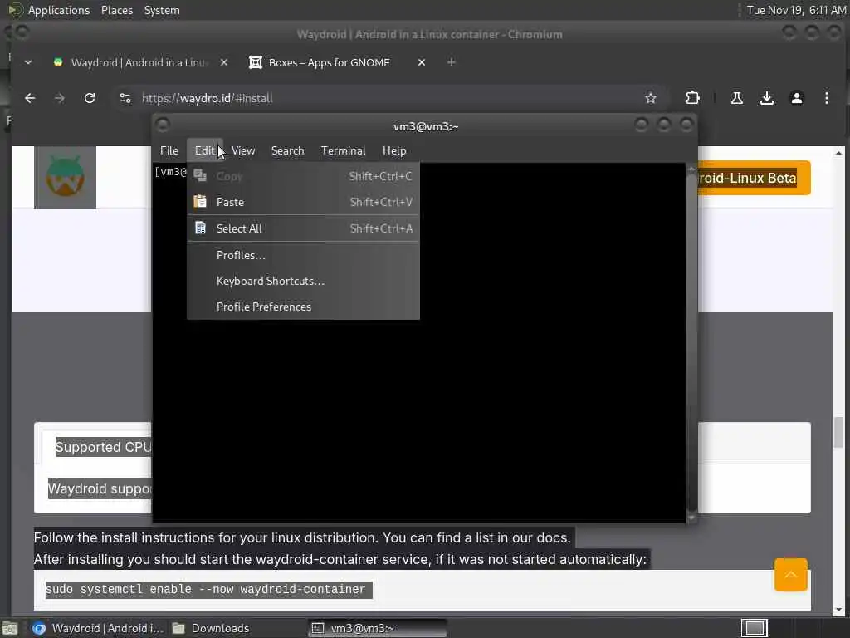Viewport: 850px width, 638px height.
Task: Click the Paste clipboard icon
Action: pos(200,201)
